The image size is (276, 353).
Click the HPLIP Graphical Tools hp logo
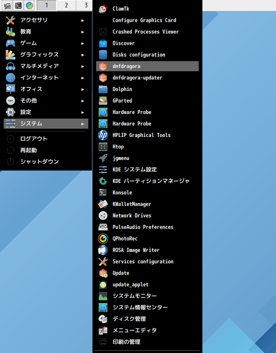pos(103,135)
